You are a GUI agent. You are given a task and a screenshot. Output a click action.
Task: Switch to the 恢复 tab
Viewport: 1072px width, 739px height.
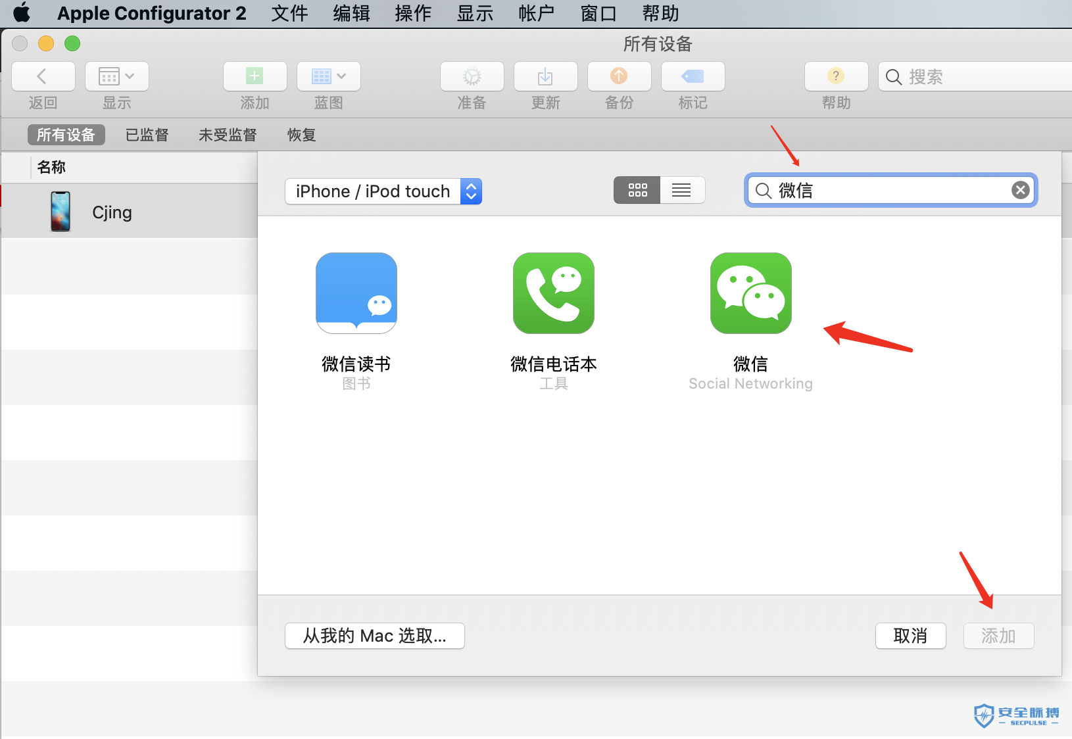(301, 135)
